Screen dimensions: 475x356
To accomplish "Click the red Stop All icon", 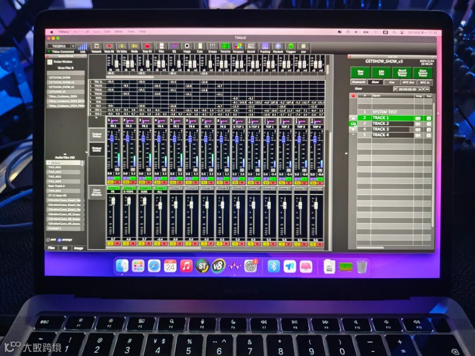I will (147, 46).
